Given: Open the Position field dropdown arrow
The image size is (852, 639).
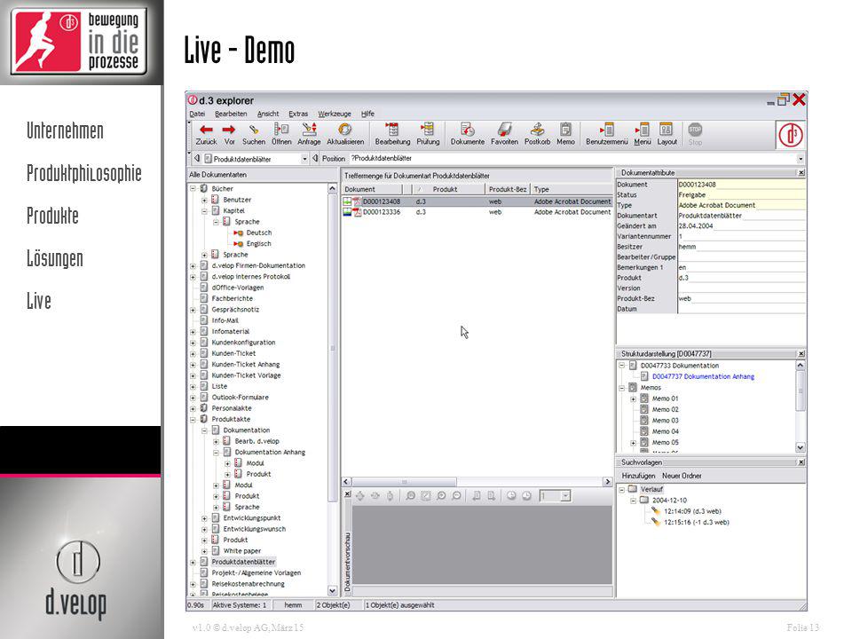Looking at the screenshot, I should pos(801,159).
